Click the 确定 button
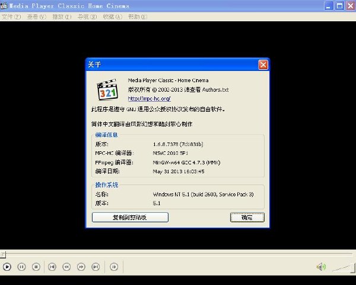Image resolution: width=356 pixels, height=285 pixels. pyautogui.click(x=247, y=218)
